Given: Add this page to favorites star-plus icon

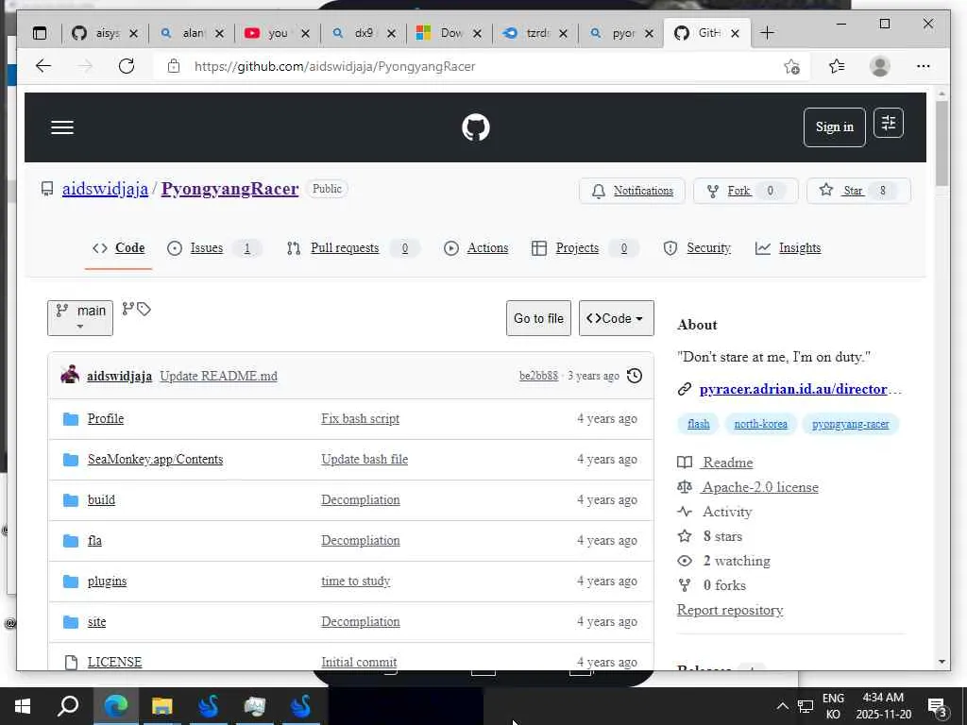Looking at the screenshot, I should coord(792,66).
